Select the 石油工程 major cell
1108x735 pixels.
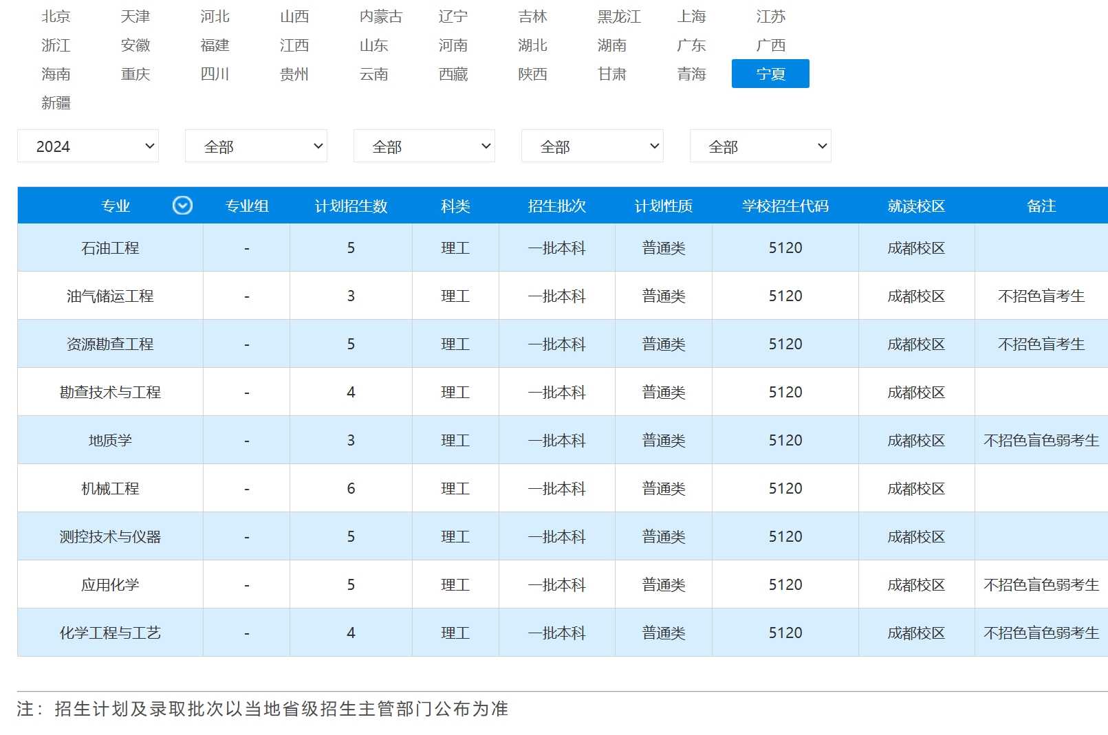coord(110,248)
